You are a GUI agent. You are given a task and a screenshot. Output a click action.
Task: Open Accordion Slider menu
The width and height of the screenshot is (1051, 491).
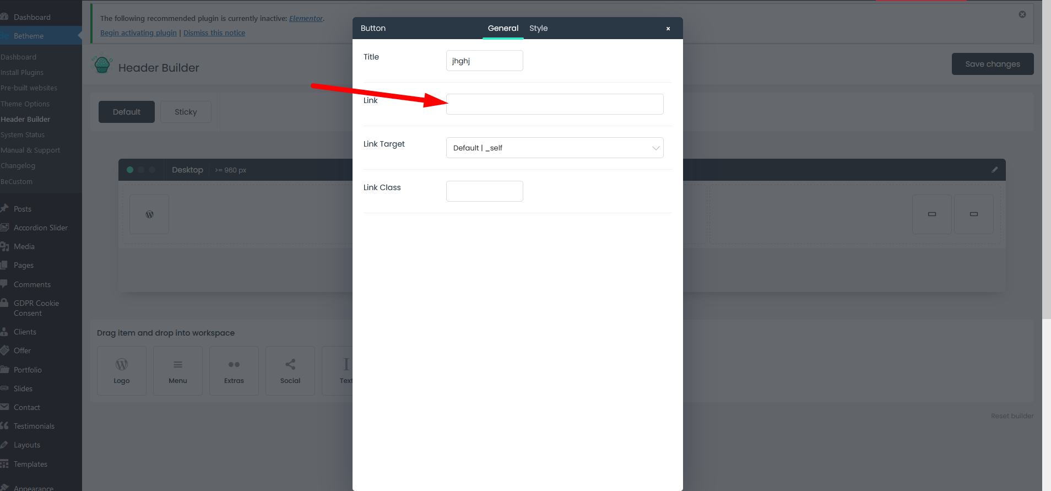point(41,228)
